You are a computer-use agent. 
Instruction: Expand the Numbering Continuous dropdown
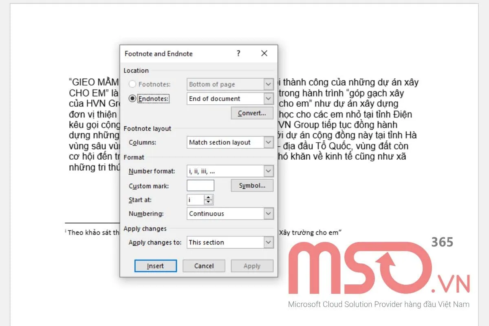[x=268, y=214]
